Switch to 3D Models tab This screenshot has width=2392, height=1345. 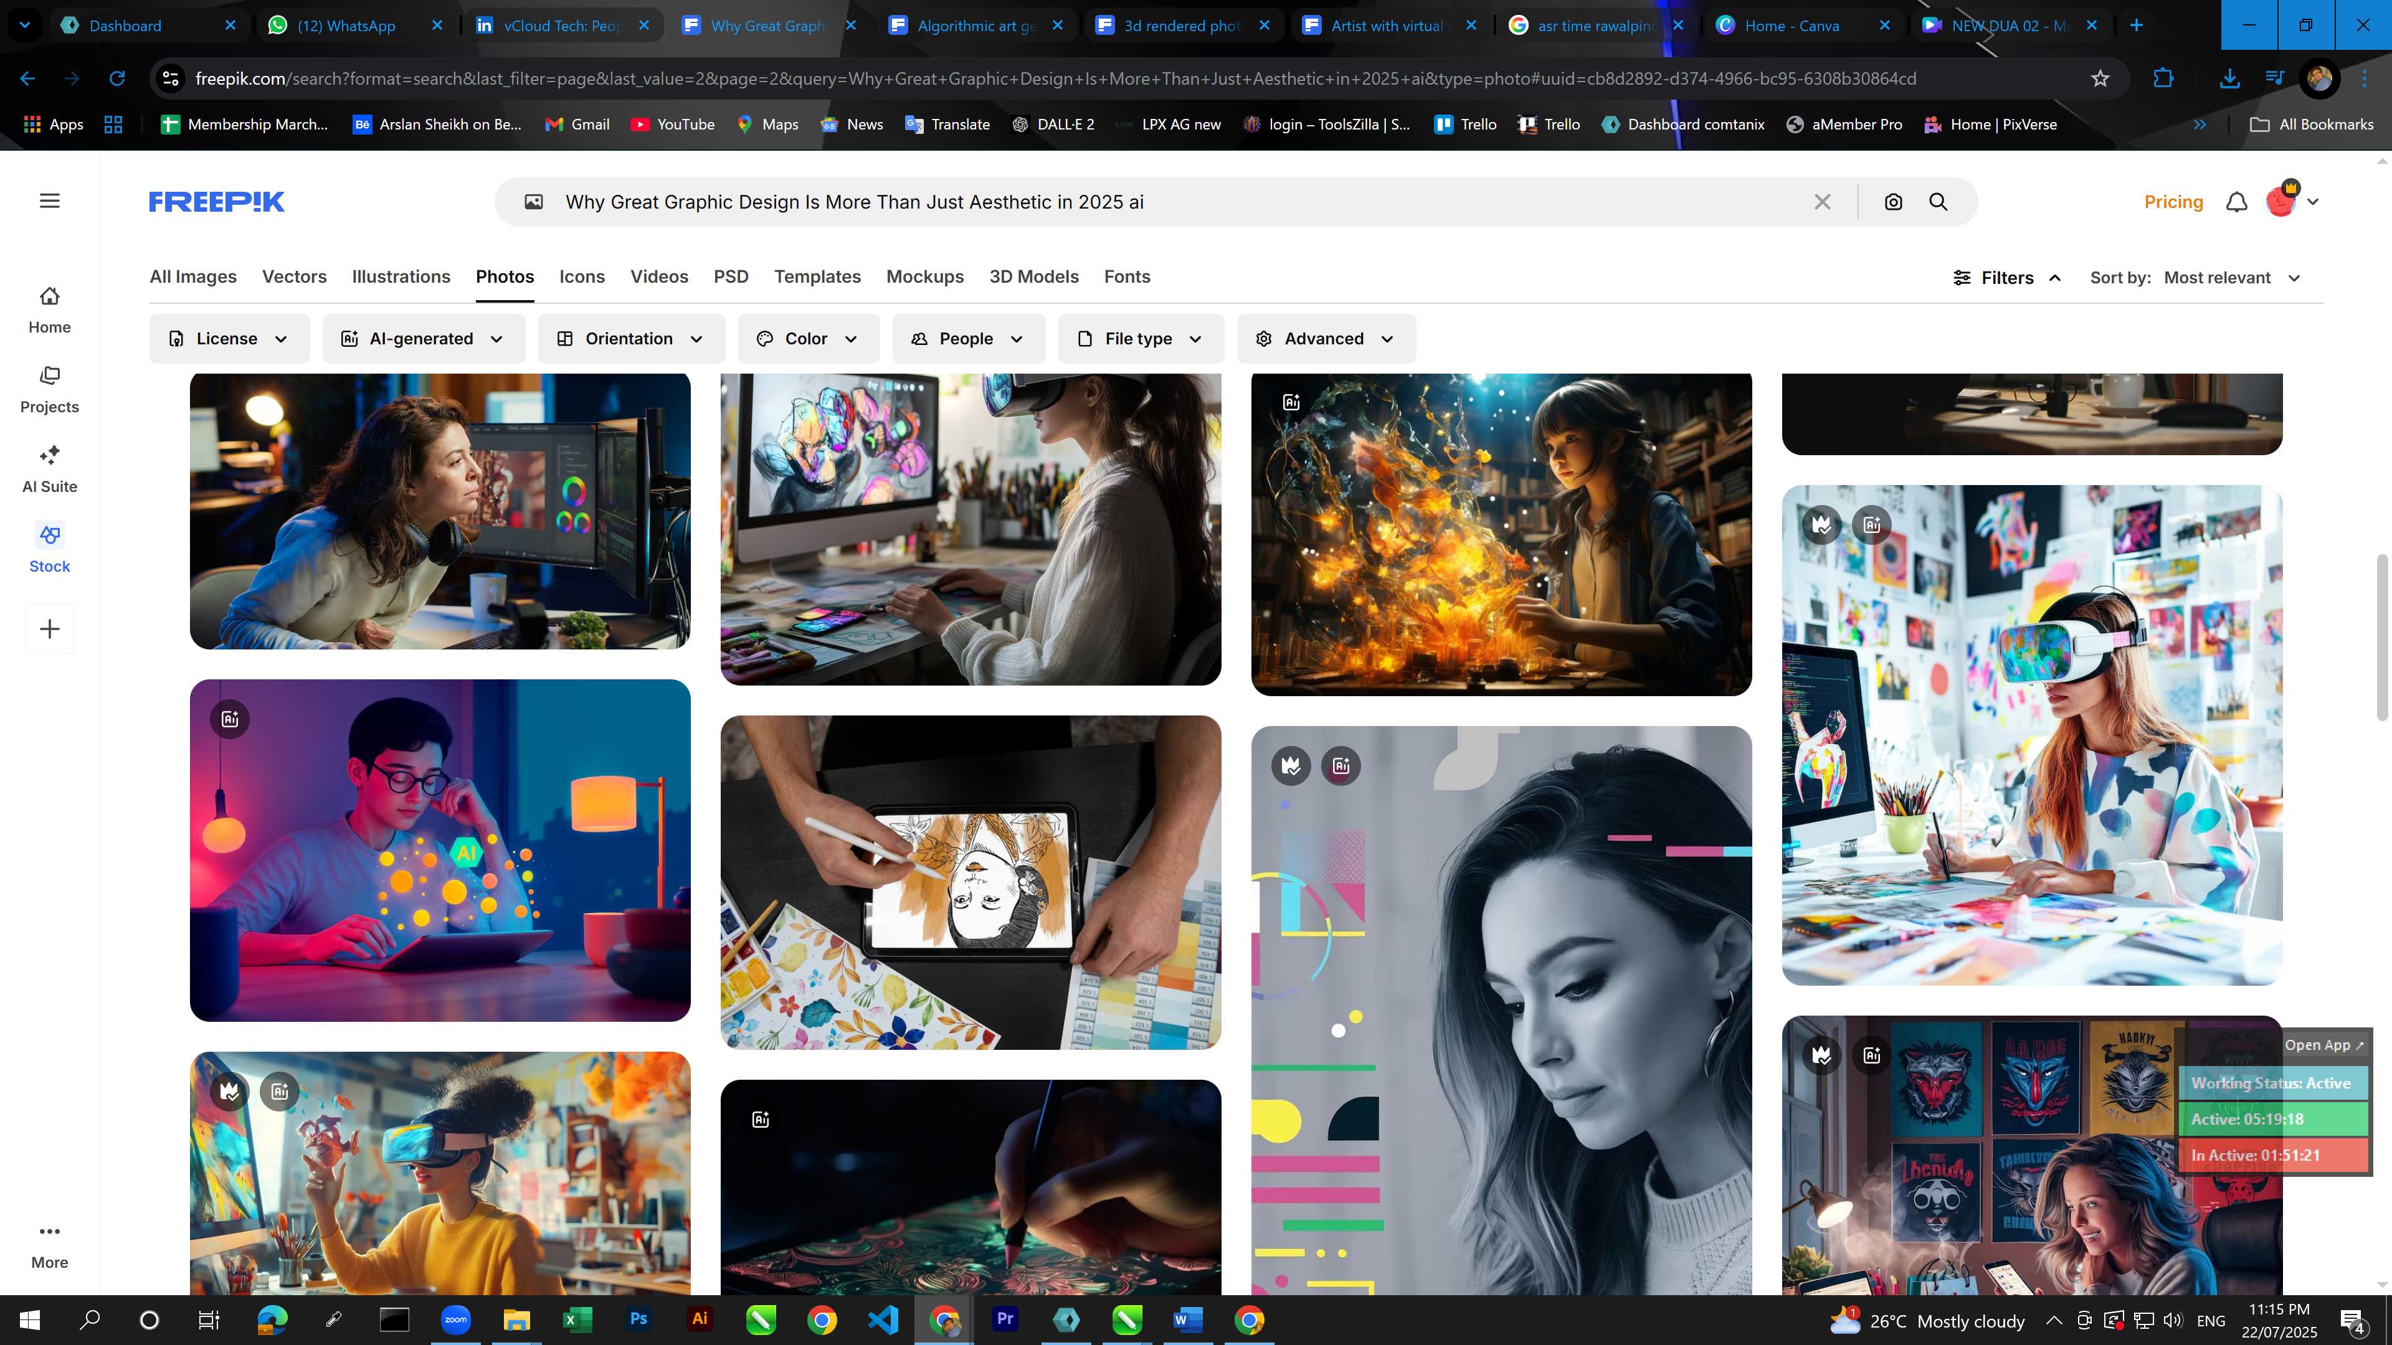click(1033, 276)
